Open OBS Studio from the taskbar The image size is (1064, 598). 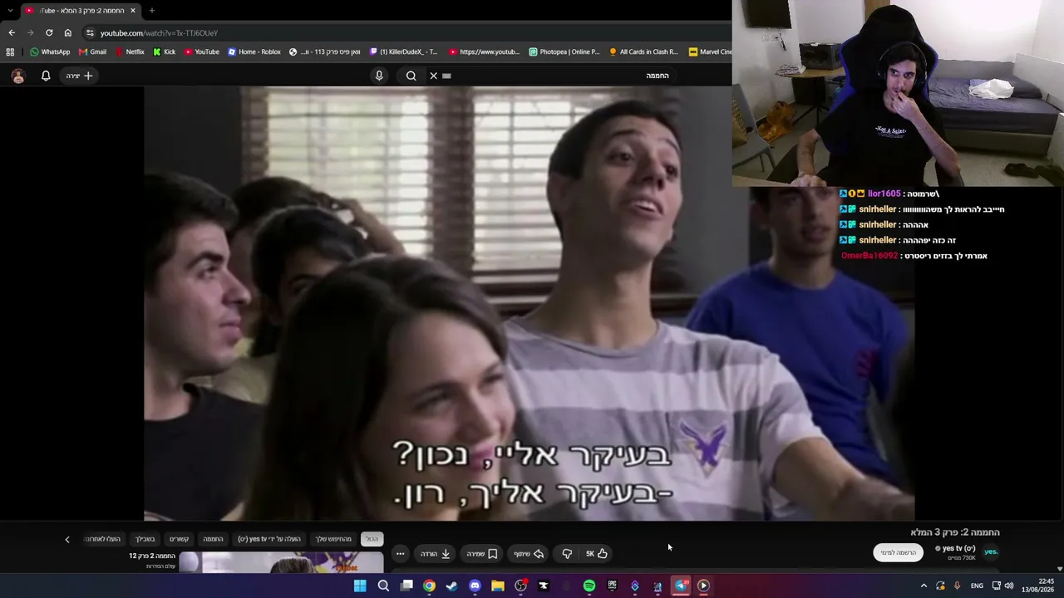point(520,586)
